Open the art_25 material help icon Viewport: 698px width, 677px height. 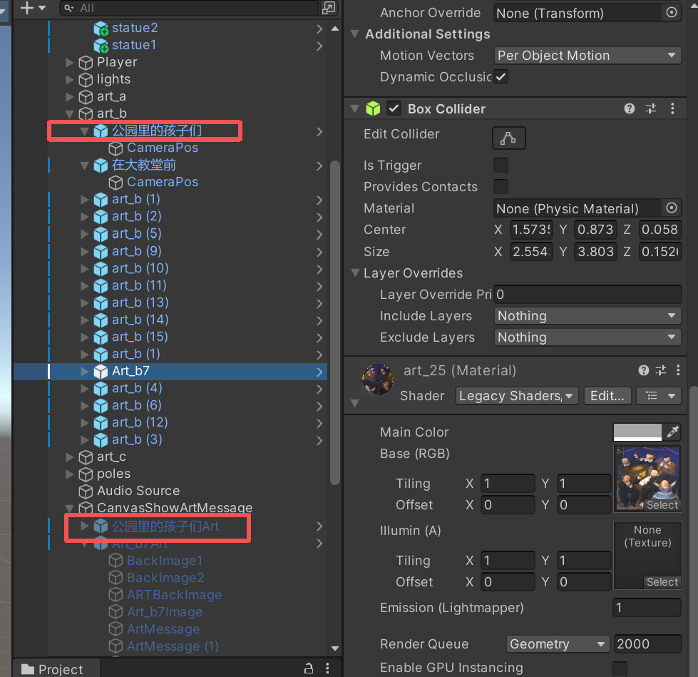coord(643,370)
